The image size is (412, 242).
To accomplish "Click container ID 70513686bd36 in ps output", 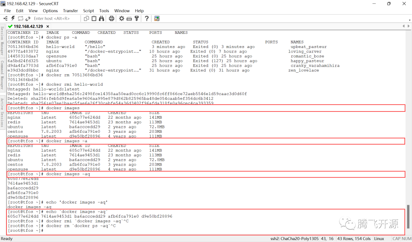I will click(23, 47).
